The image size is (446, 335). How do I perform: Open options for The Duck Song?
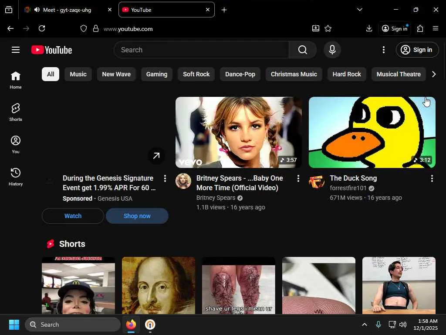click(432, 178)
